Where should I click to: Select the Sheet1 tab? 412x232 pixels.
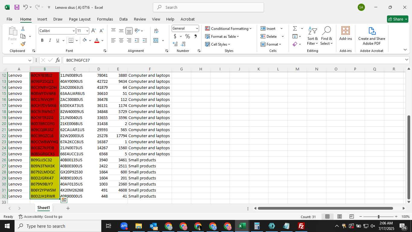(x=43, y=208)
